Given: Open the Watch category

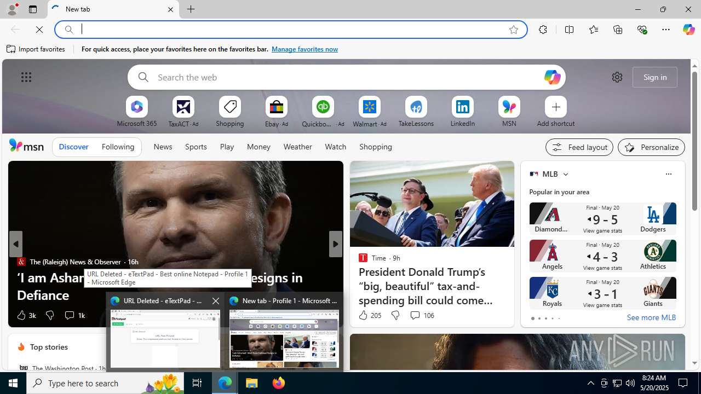Looking at the screenshot, I should [335, 147].
